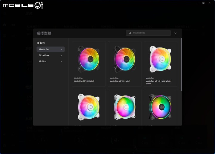This screenshot has height=154, width=215.
Task: Click the model list vertical scrollbar
Action: tap(182, 64)
